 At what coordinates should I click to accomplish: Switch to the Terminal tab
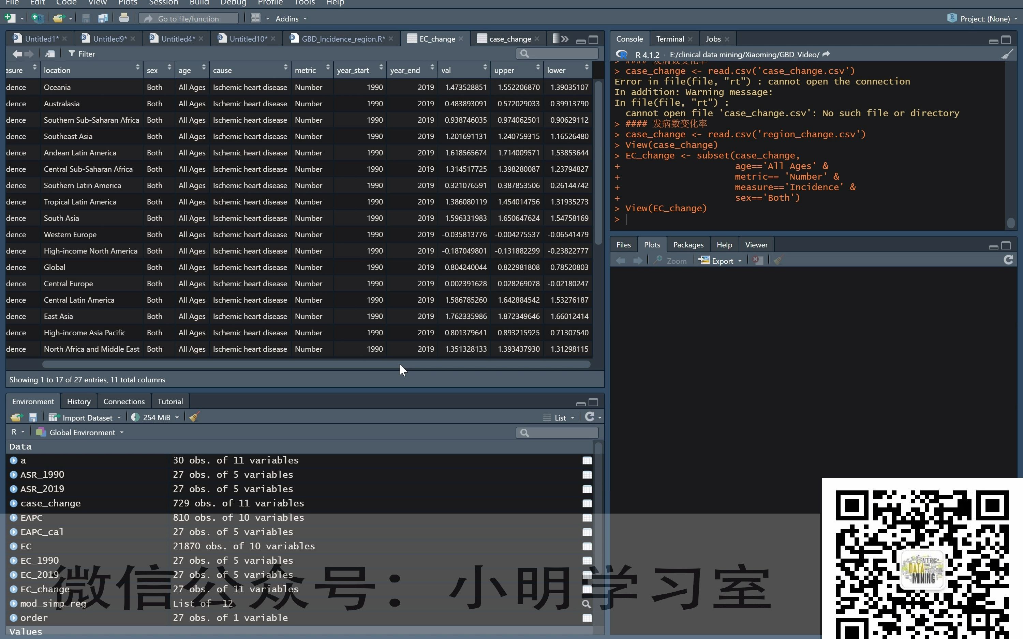pos(670,39)
